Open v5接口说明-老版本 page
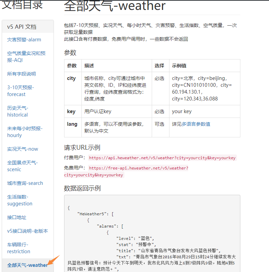 pyautogui.click(x=28, y=231)
